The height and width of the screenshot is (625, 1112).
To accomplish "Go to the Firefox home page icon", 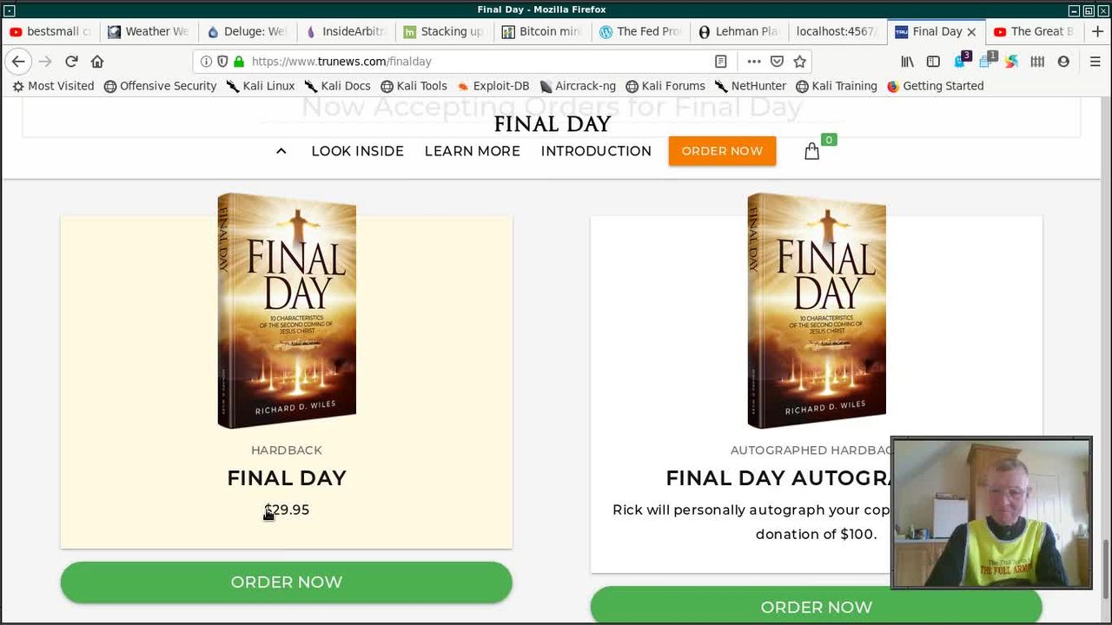I will tap(97, 62).
